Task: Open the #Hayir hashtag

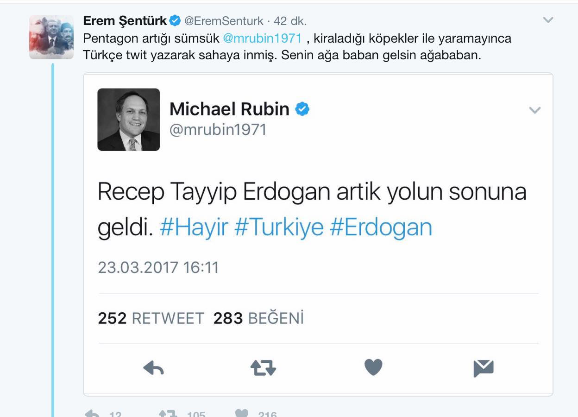Action: tap(194, 228)
